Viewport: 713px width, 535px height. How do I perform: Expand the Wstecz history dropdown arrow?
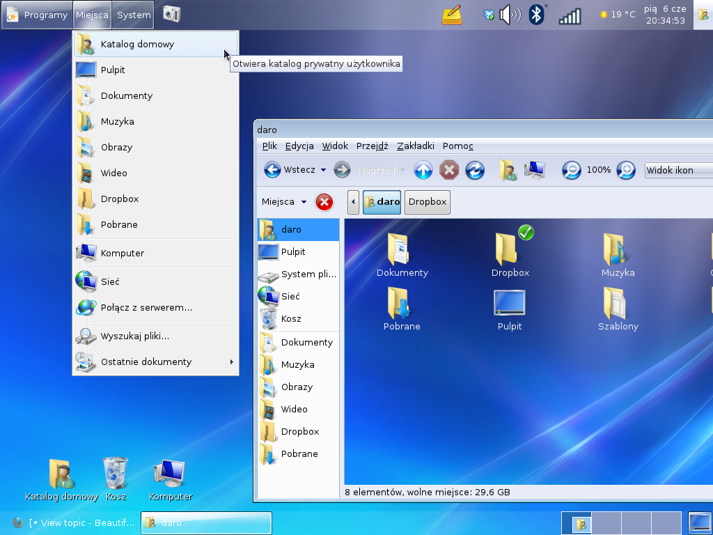[x=323, y=170]
